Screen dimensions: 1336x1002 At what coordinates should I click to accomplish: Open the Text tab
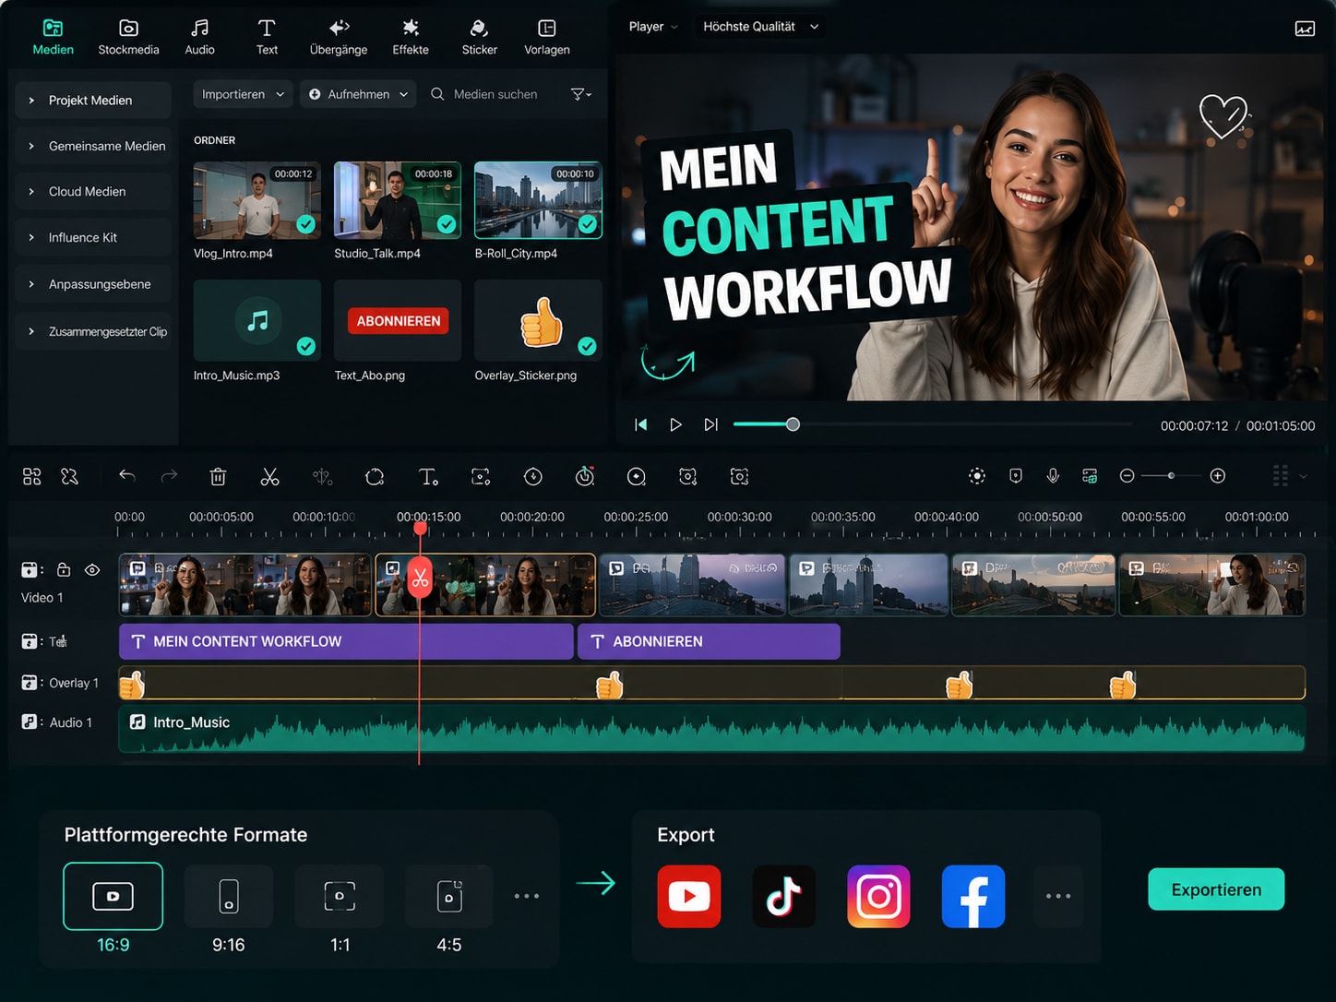pyautogui.click(x=267, y=37)
